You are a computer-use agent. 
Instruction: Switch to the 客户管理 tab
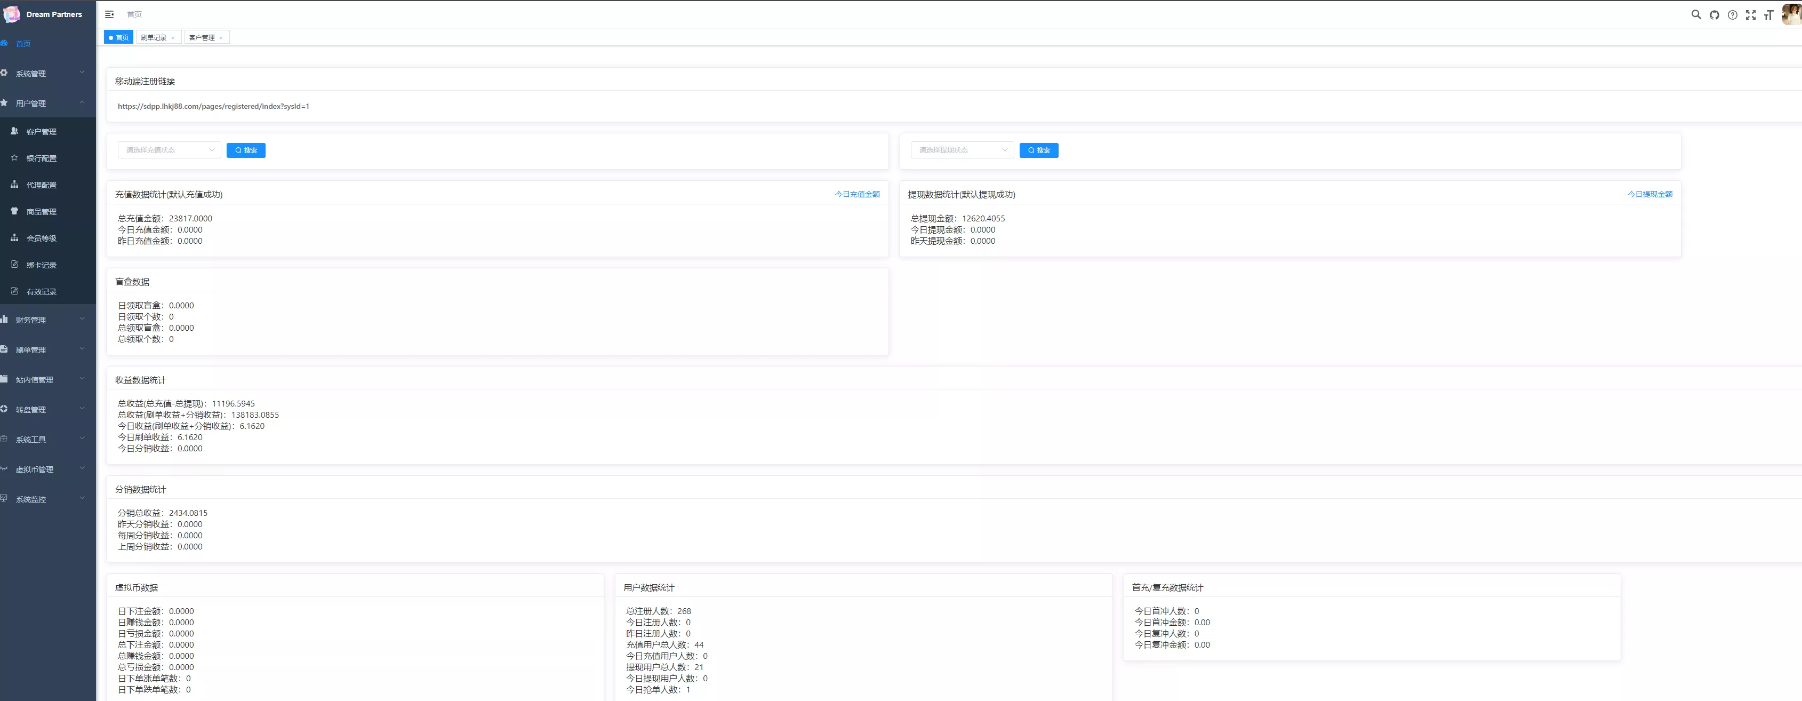[x=202, y=38]
